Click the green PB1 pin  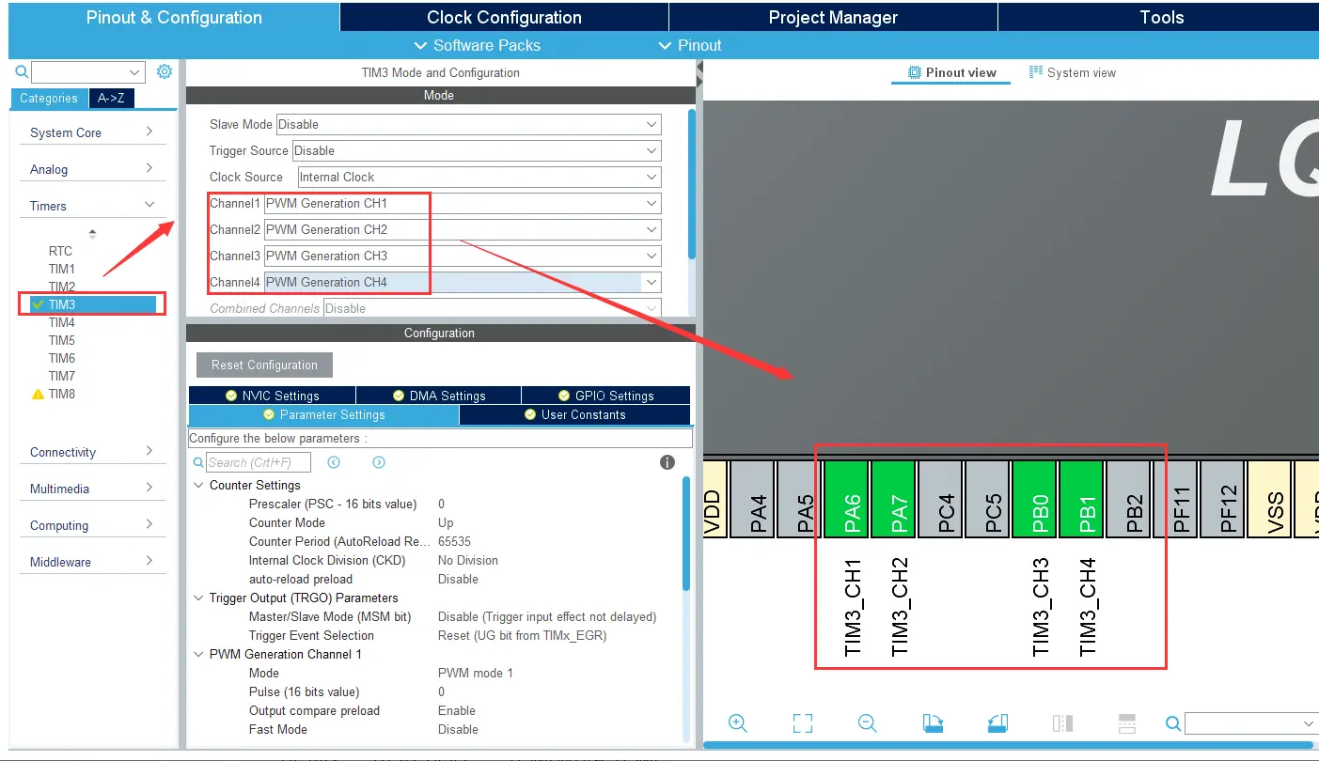[1081, 499]
